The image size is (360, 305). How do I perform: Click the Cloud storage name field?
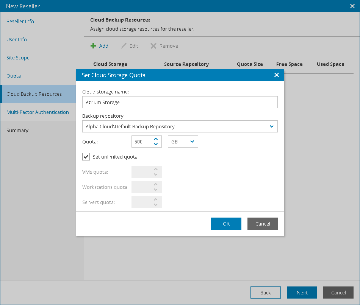pyautogui.click(x=180, y=102)
